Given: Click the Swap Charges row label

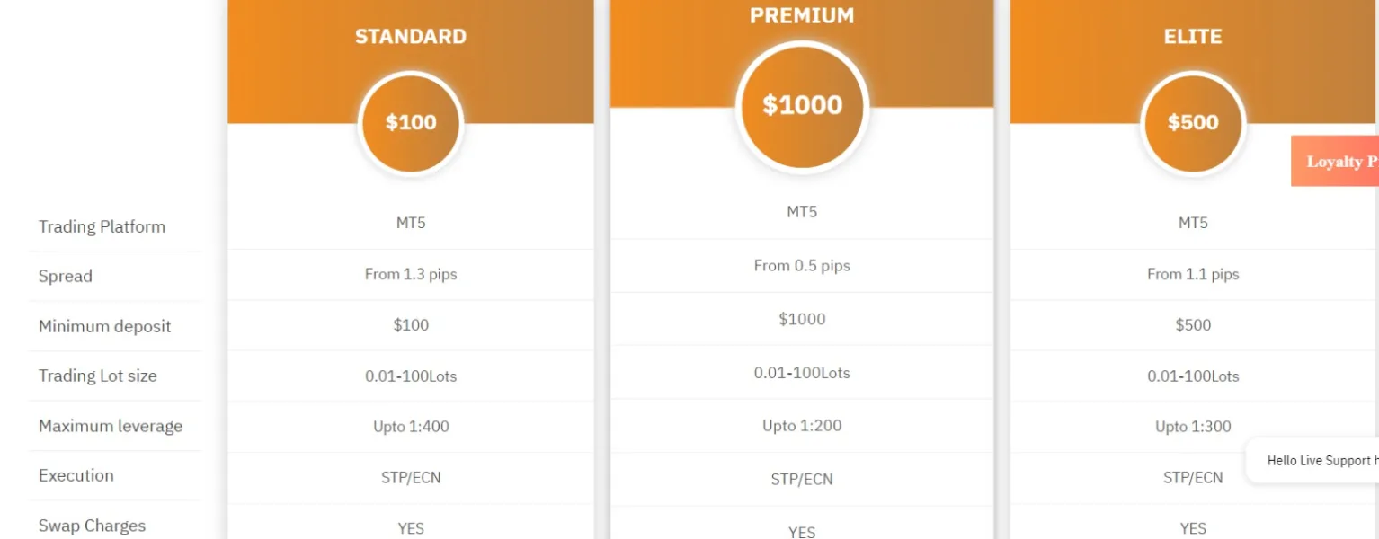Looking at the screenshot, I should [x=92, y=526].
